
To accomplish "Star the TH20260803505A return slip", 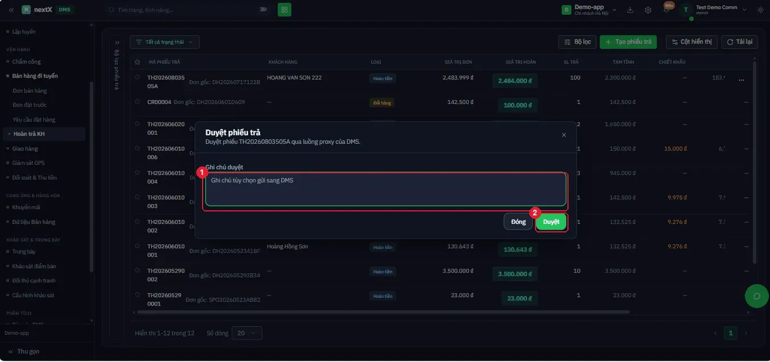I will pos(137,77).
